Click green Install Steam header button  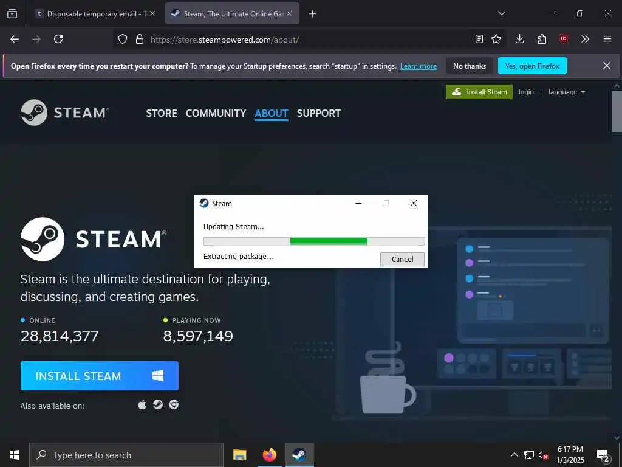pos(479,92)
